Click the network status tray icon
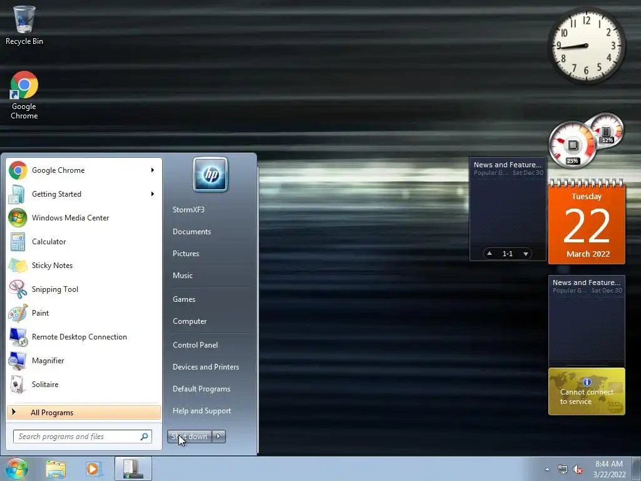641x481 pixels. coord(563,470)
